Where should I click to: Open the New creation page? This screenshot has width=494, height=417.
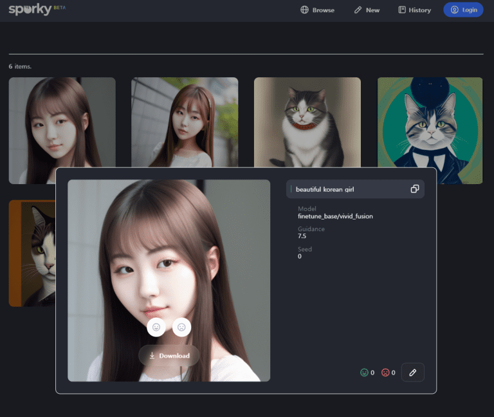(367, 10)
